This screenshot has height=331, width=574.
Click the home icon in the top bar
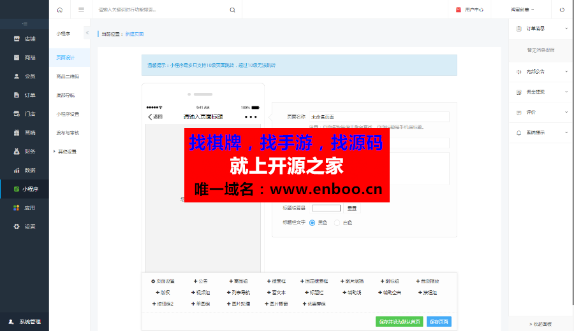(x=60, y=10)
